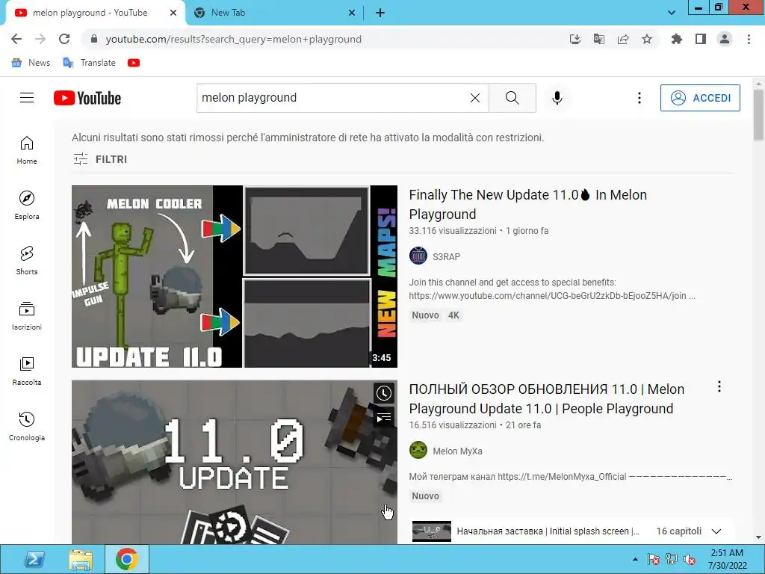Open Esplora in the sidebar
This screenshot has height=574, width=765.
27,206
